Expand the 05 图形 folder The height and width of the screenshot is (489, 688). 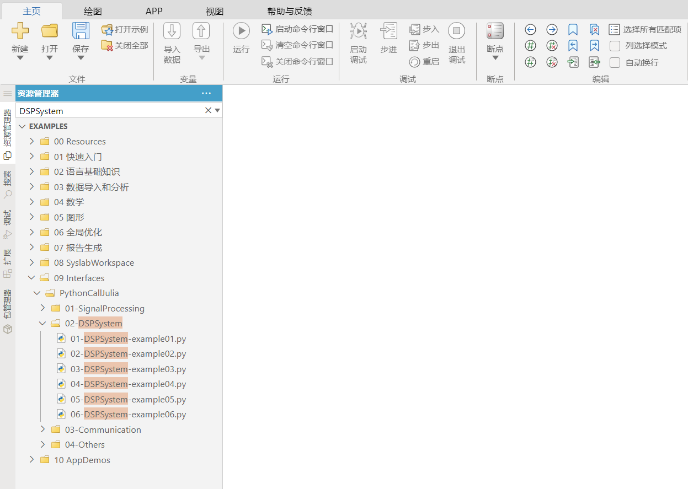coord(31,217)
